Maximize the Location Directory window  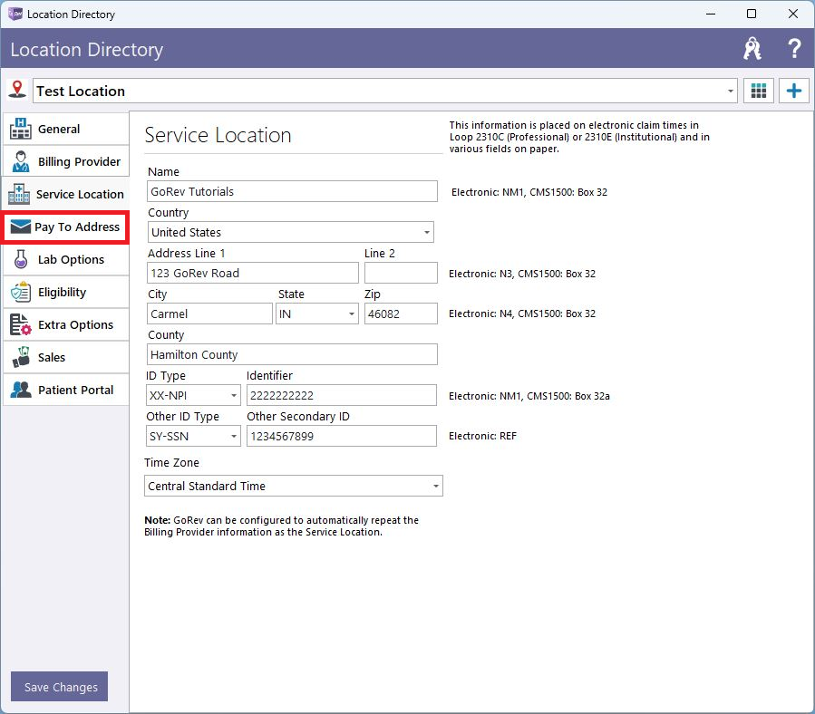pyautogui.click(x=751, y=14)
